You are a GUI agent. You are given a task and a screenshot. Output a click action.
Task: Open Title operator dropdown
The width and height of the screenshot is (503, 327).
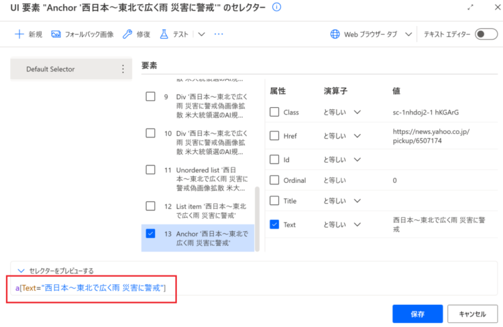click(357, 201)
